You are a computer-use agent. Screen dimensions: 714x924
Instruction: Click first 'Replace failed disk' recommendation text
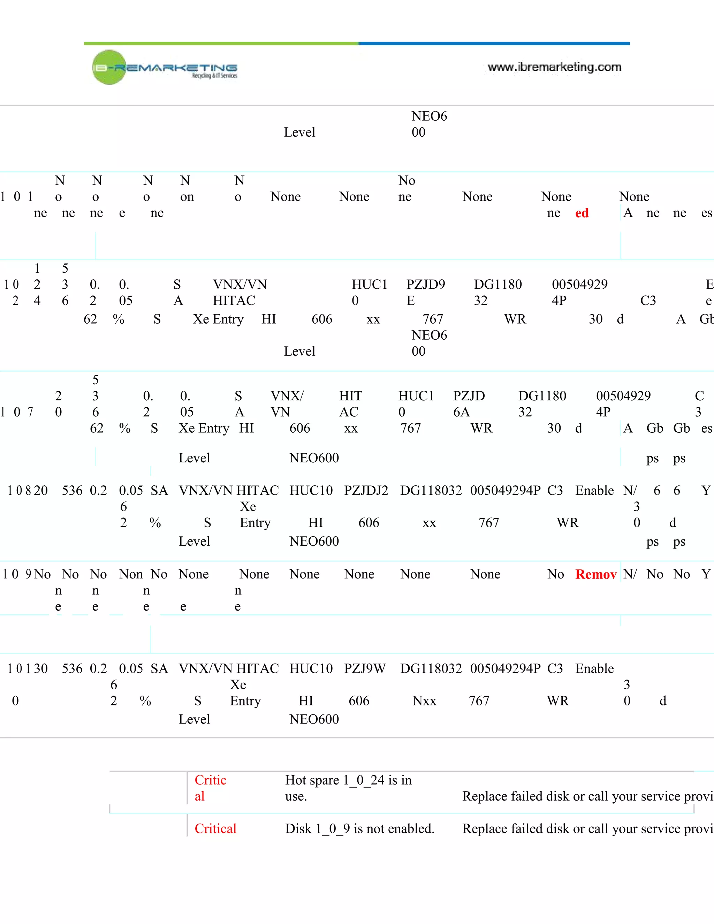(587, 796)
